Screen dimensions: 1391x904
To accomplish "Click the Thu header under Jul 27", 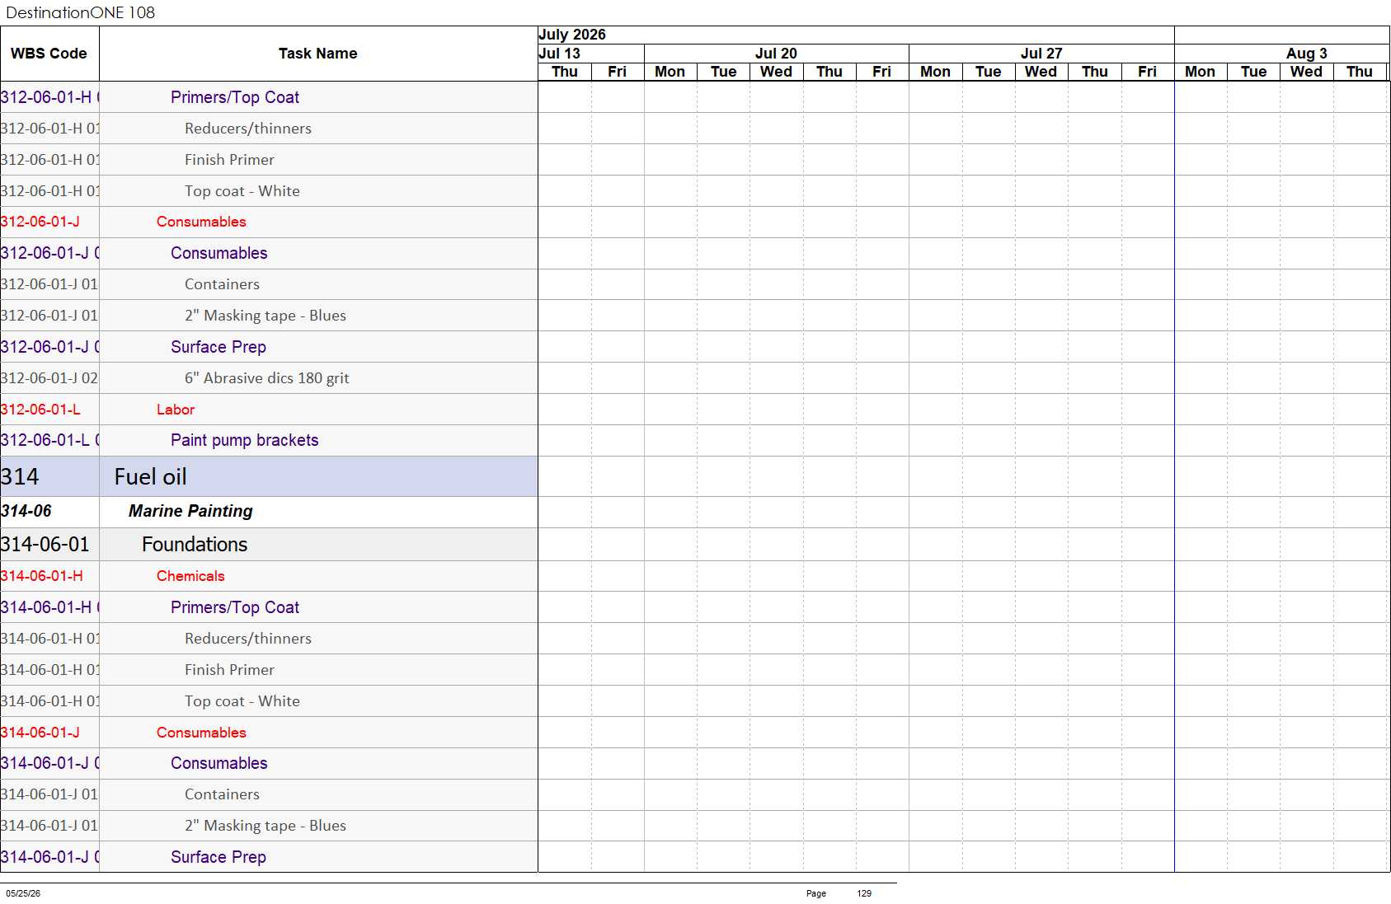I will pyautogui.click(x=1095, y=72).
